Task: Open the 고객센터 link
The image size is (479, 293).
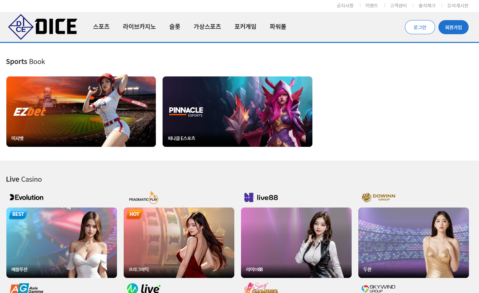Action: 398,6
